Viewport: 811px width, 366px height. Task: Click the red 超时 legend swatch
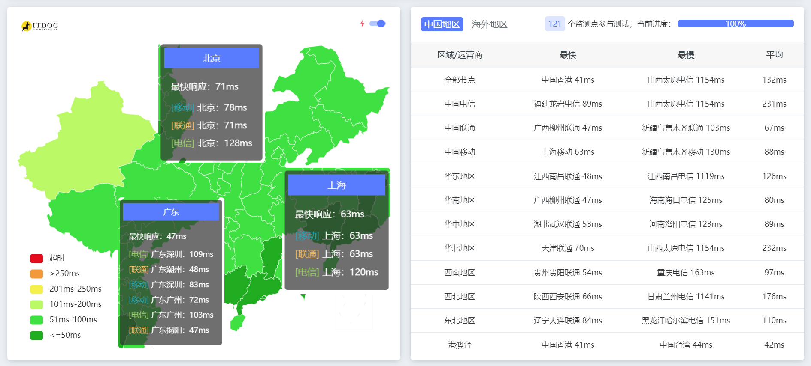click(x=36, y=258)
